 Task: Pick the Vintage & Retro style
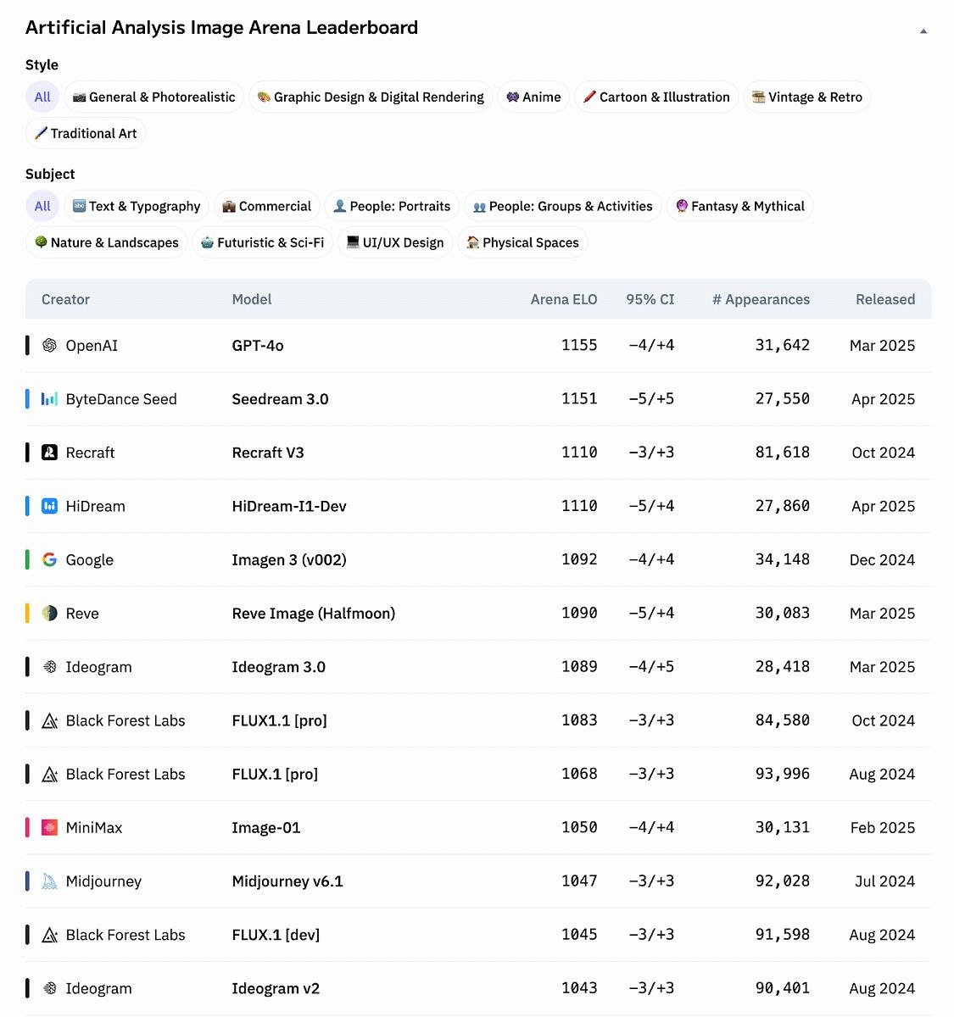pos(807,97)
